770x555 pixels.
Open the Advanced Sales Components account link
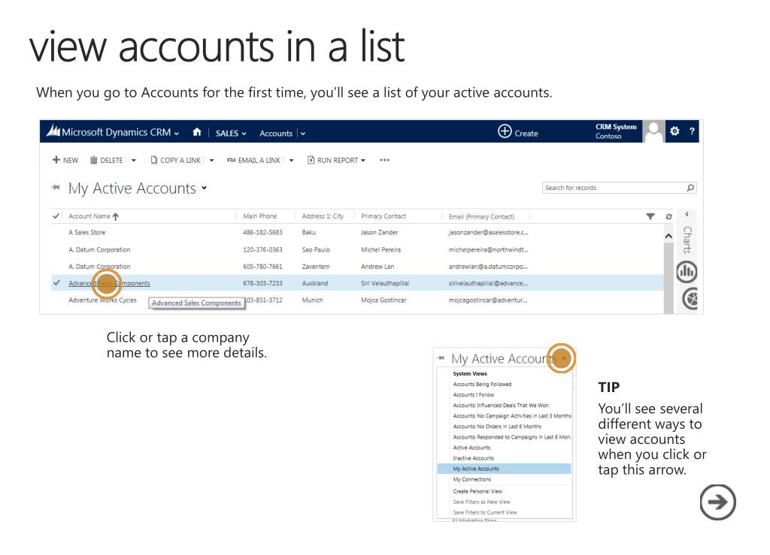pyautogui.click(x=109, y=283)
